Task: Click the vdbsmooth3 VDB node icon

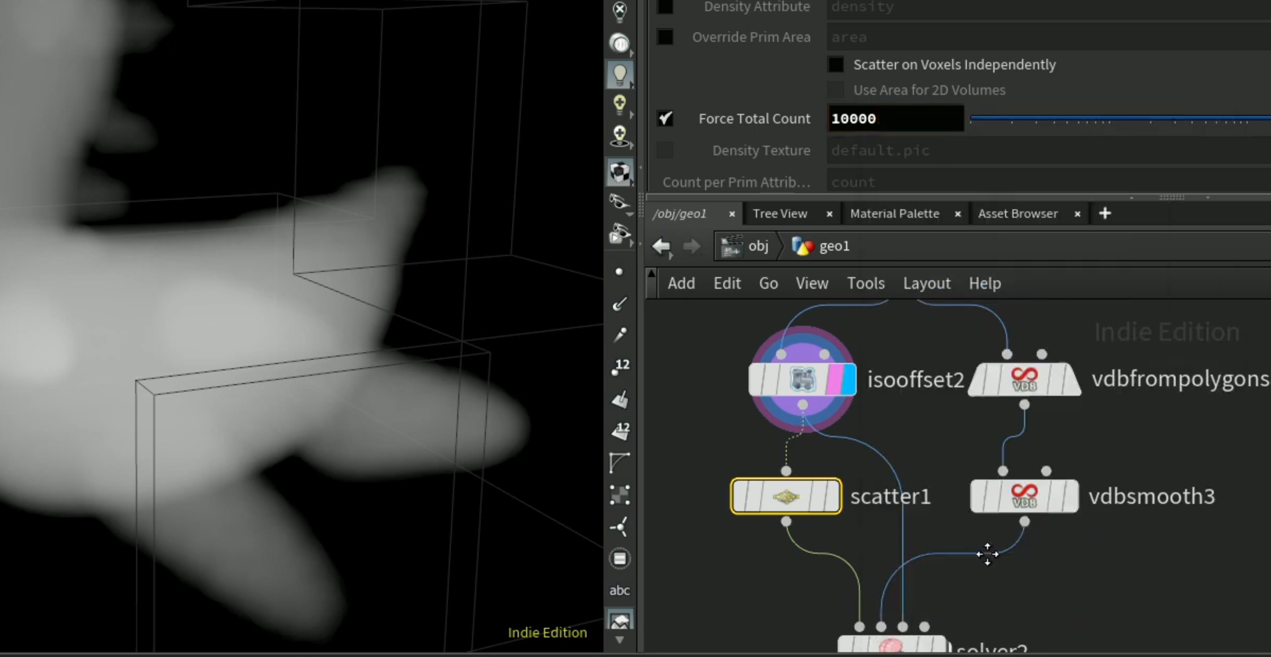Action: (1024, 496)
